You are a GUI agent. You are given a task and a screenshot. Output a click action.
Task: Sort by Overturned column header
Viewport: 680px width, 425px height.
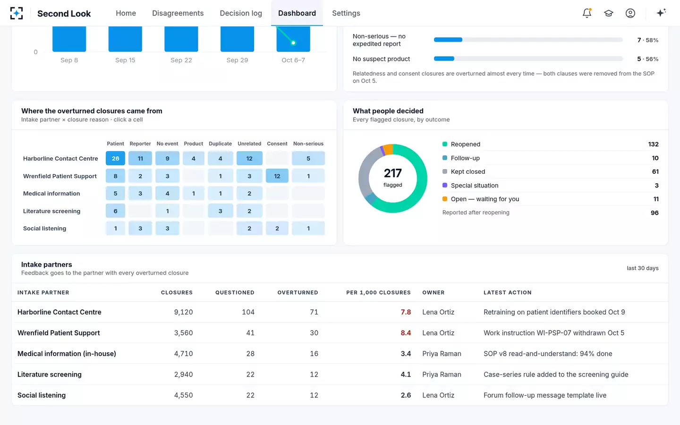(x=297, y=293)
